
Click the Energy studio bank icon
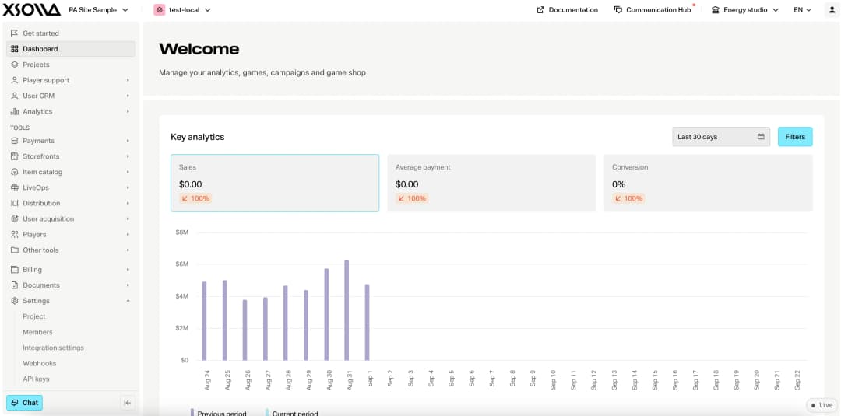click(715, 9)
